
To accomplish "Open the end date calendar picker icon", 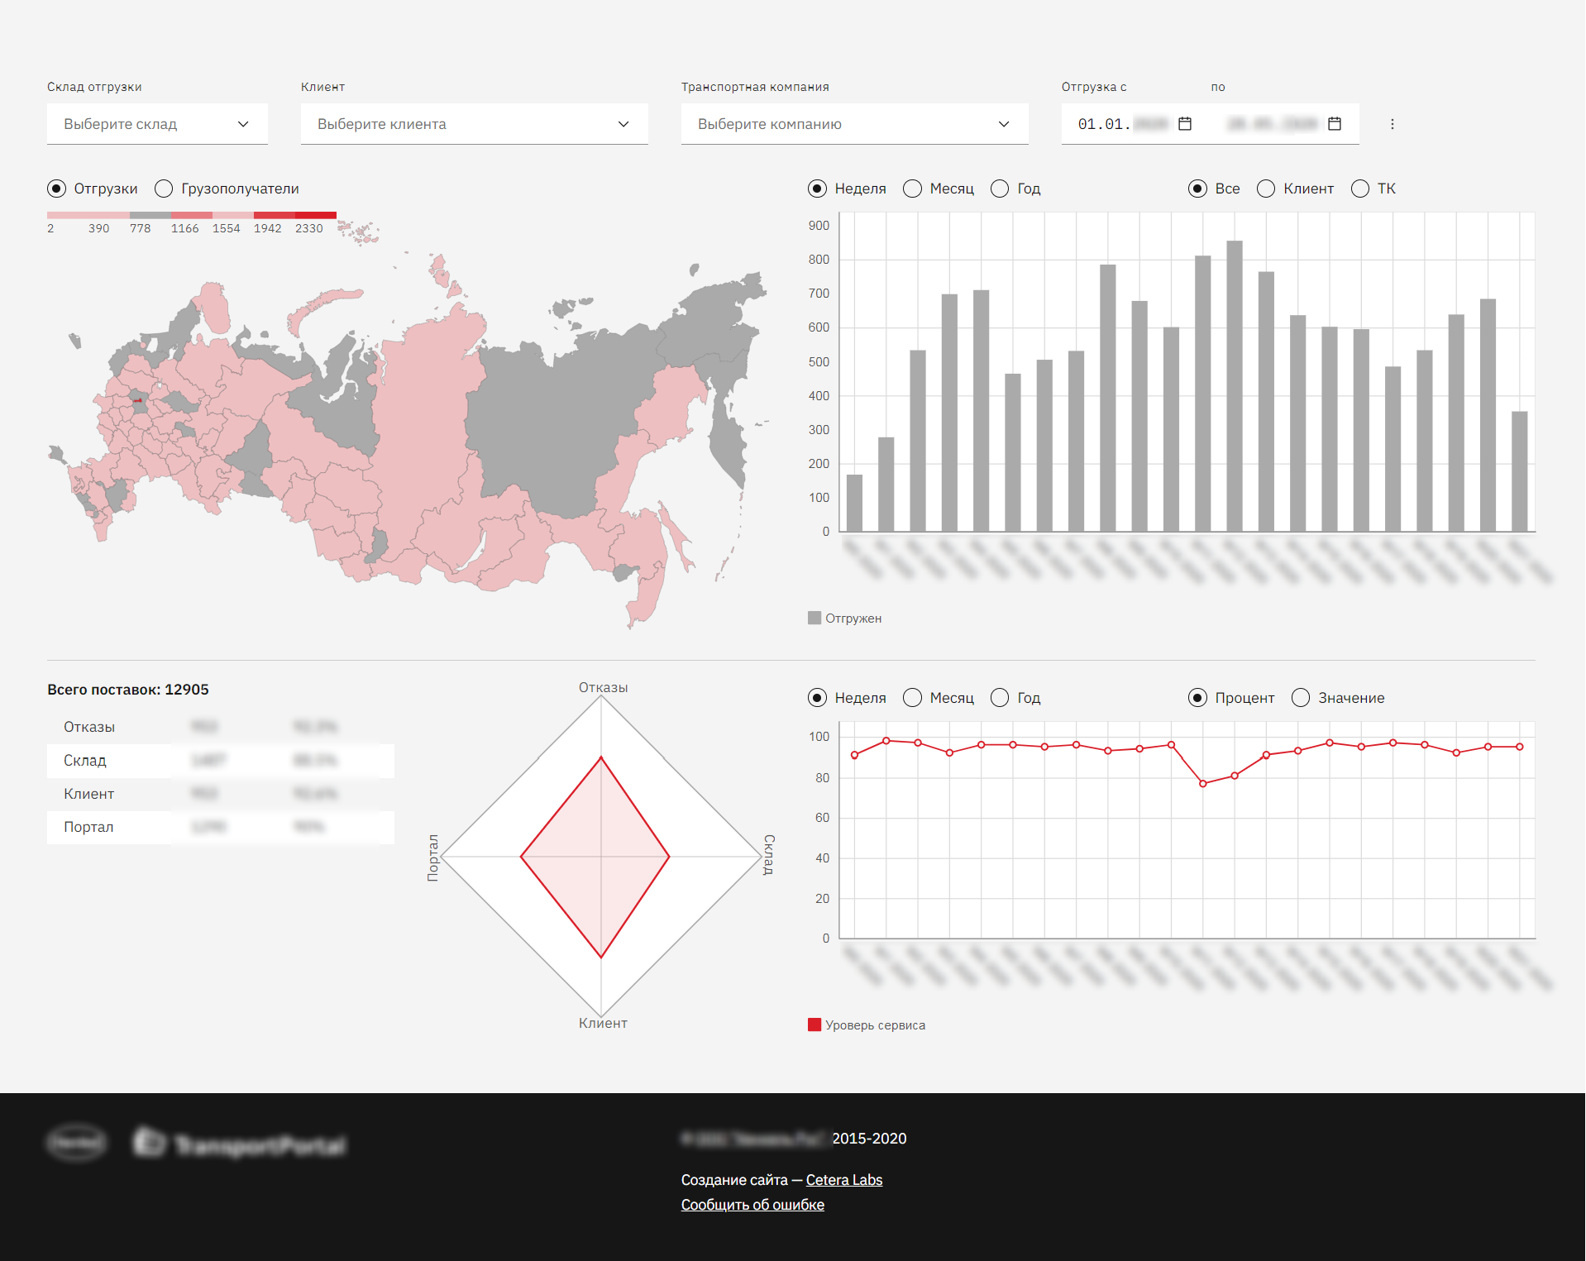I will 1334,124.
